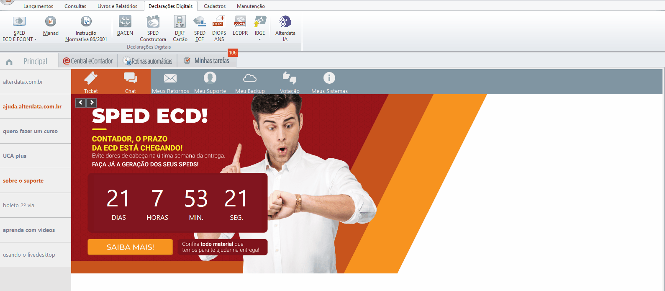
Task: Open the Lançamentos ribbon tab
Action: (38, 6)
